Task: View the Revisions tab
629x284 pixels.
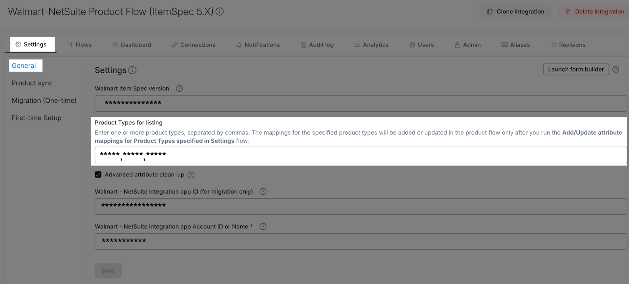Action: click(x=568, y=45)
